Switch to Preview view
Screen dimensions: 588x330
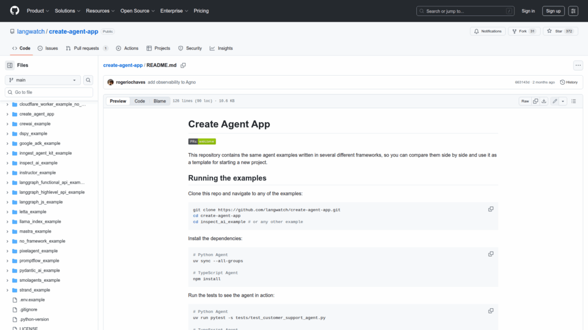pyautogui.click(x=118, y=101)
